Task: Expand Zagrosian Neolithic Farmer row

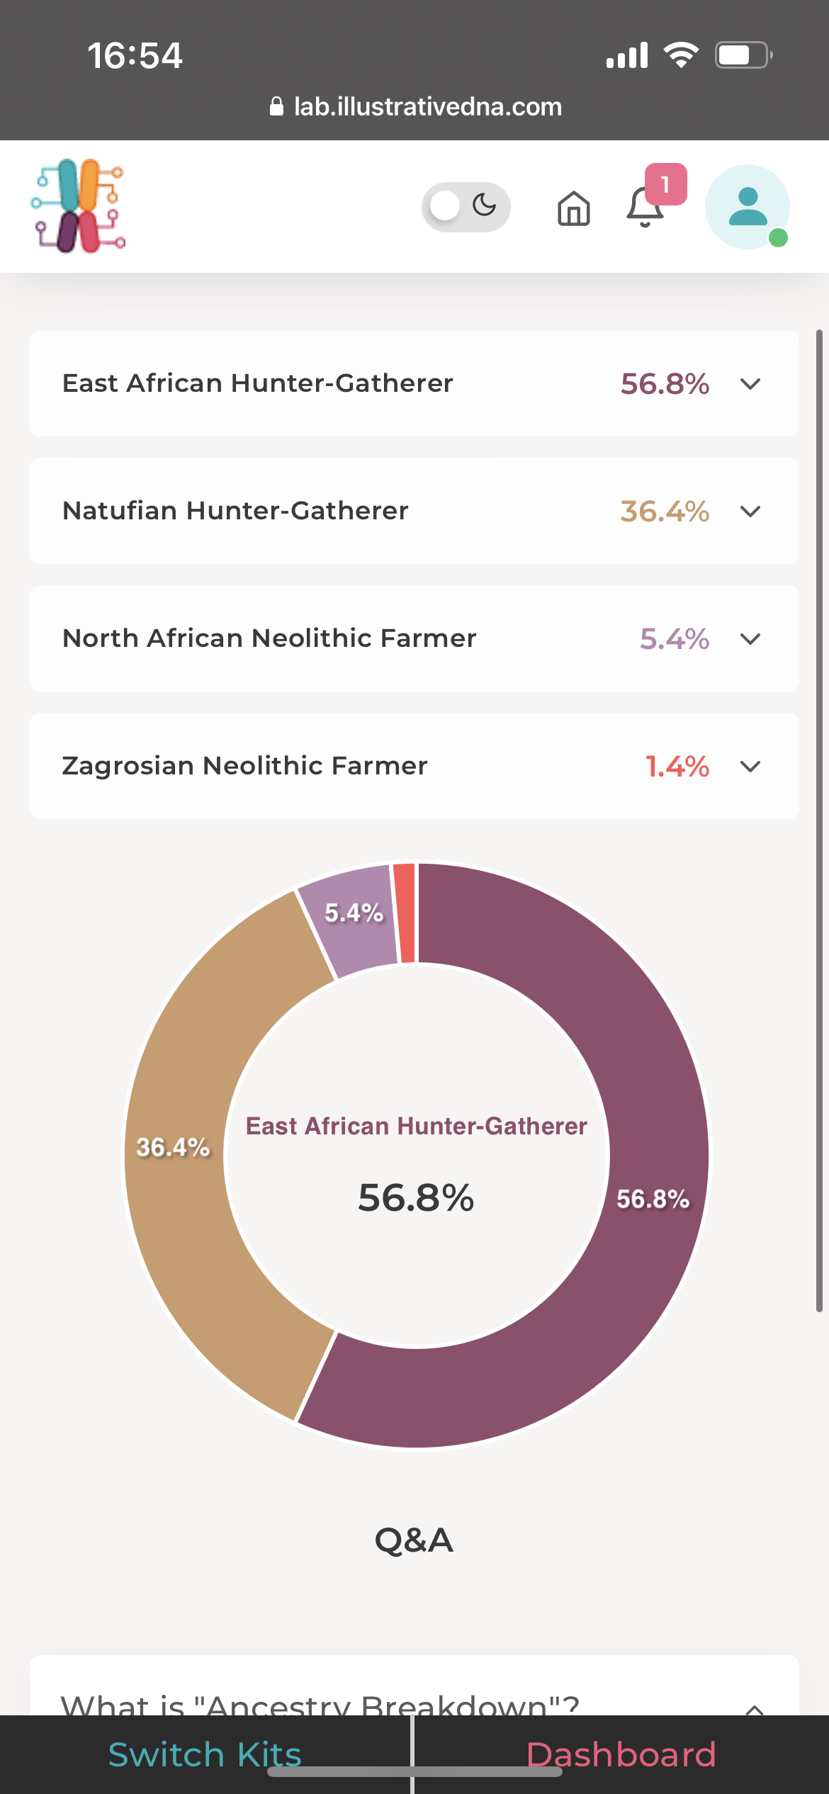Action: 750,767
